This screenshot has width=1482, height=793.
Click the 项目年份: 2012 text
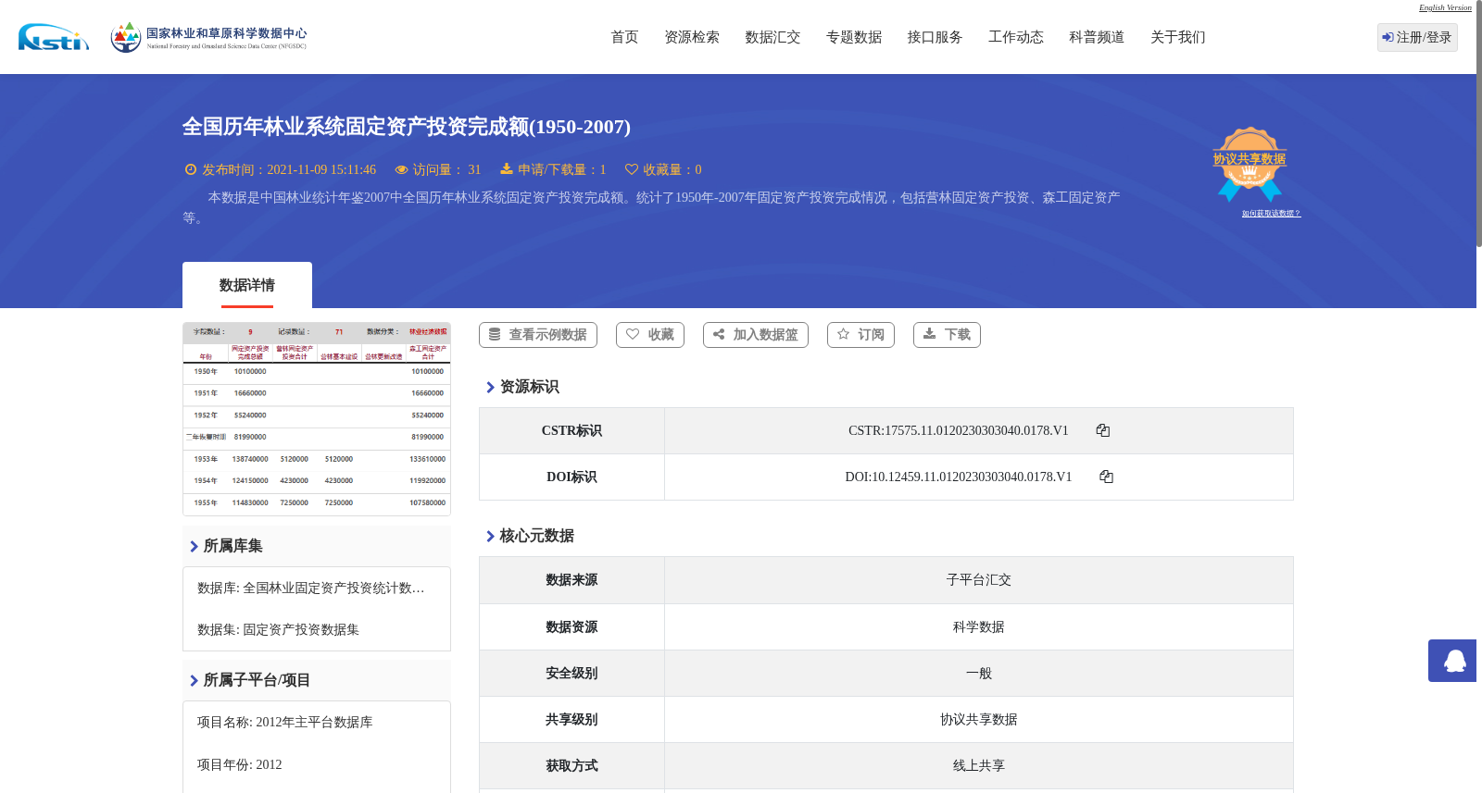(240, 764)
